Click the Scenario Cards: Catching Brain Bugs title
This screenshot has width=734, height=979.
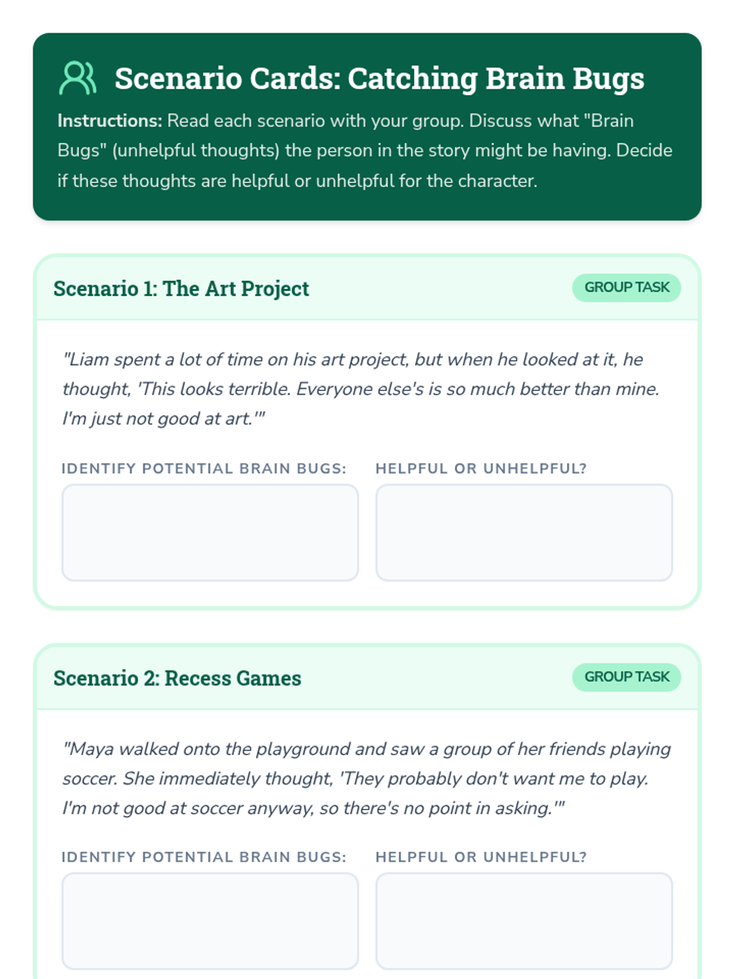tap(379, 78)
